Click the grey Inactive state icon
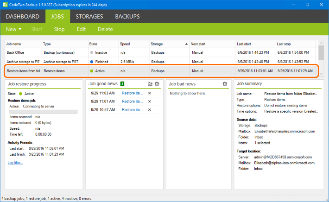 (x=91, y=52)
